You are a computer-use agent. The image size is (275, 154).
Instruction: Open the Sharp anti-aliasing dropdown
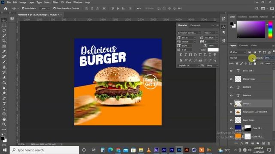coord(212,65)
